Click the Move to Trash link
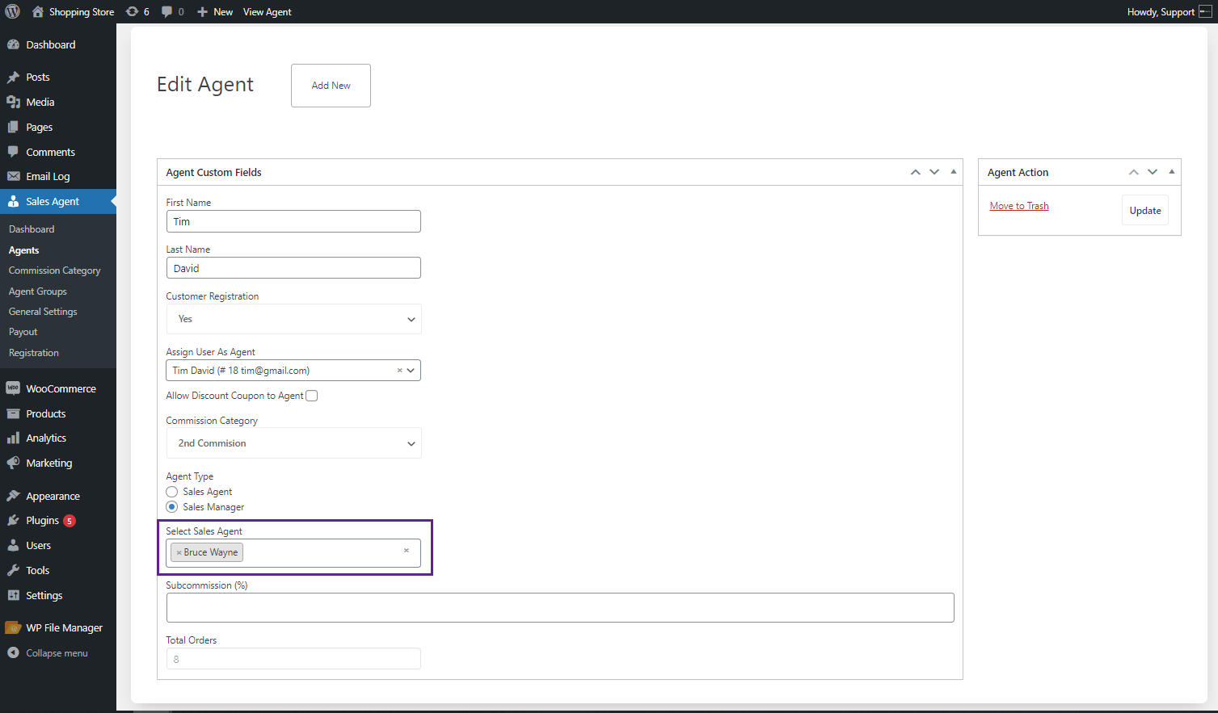Image resolution: width=1218 pixels, height=713 pixels. pyautogui.click(x=1019, y=206)
